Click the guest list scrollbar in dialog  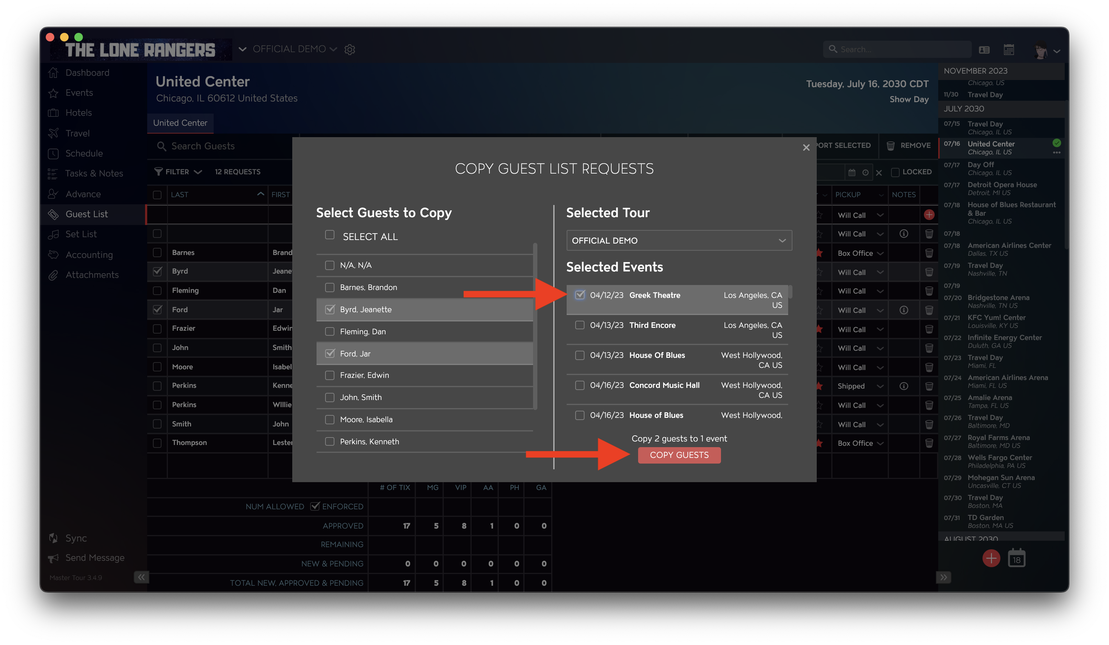[535, 326]
